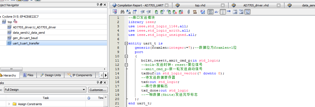The width and height of the screenshot is (315, 107).
Task: Click the Decrease Indent icon
Action: pyautogui.click(x=149, y=12)
